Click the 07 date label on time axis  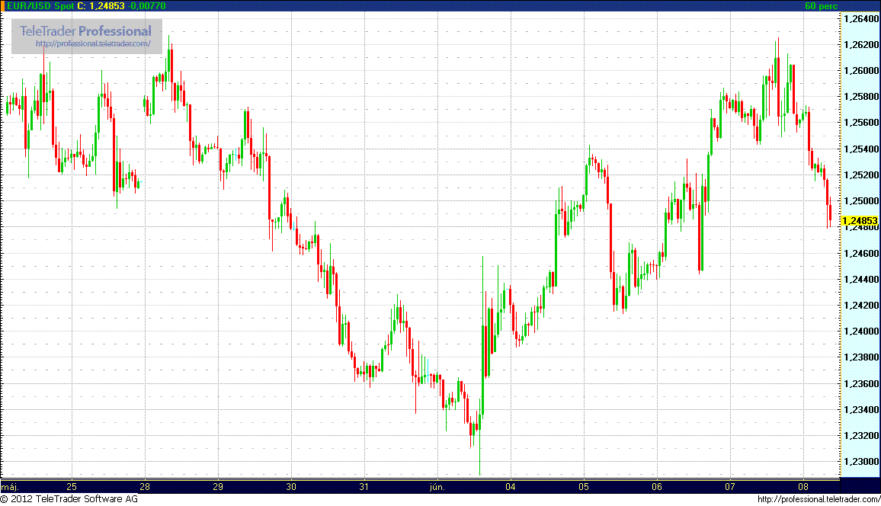pos(730,487)
